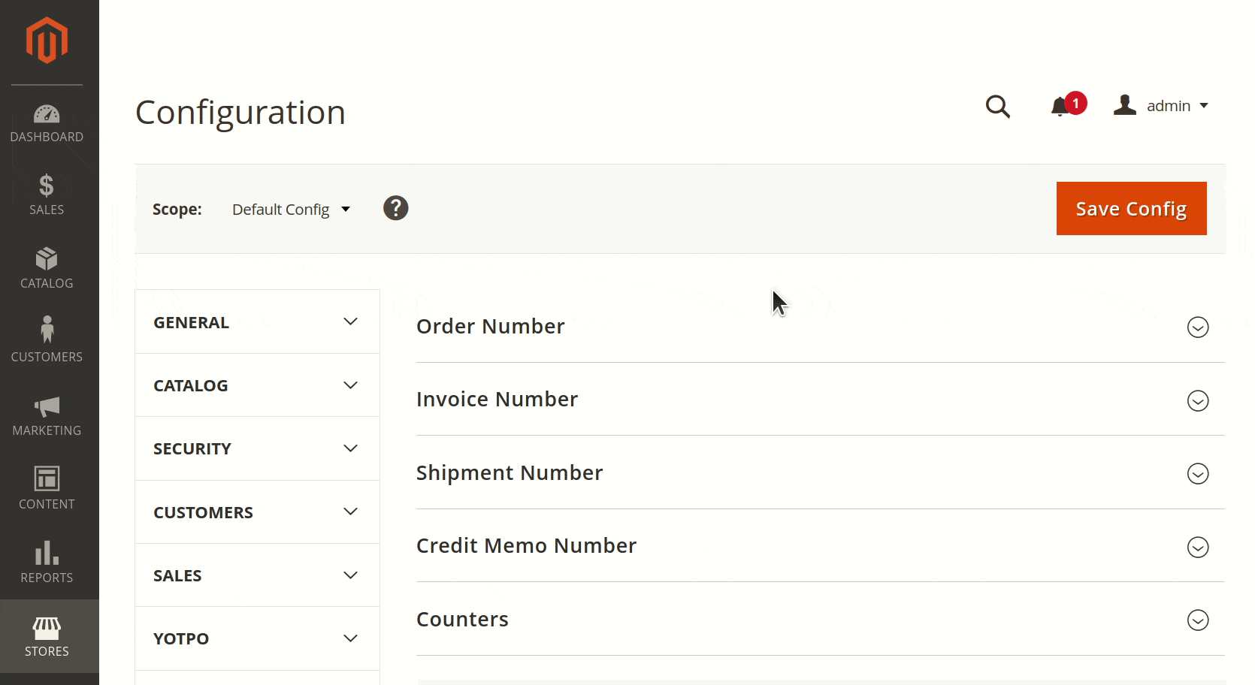Open the notifications bell
The image size is (1255, 685).
[1060, 107]
